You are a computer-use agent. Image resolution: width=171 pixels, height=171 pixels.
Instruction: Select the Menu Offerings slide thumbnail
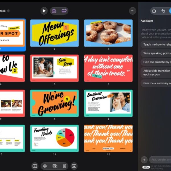tap(54, 33)
